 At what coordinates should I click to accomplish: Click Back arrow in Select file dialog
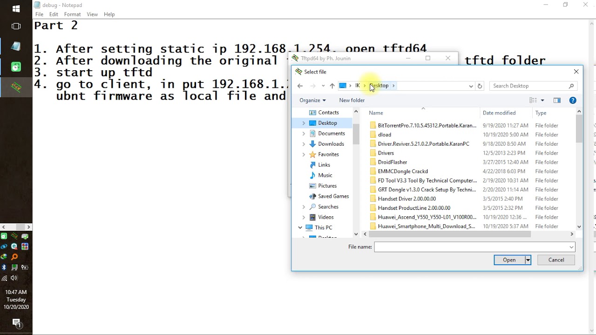point(300,86)
